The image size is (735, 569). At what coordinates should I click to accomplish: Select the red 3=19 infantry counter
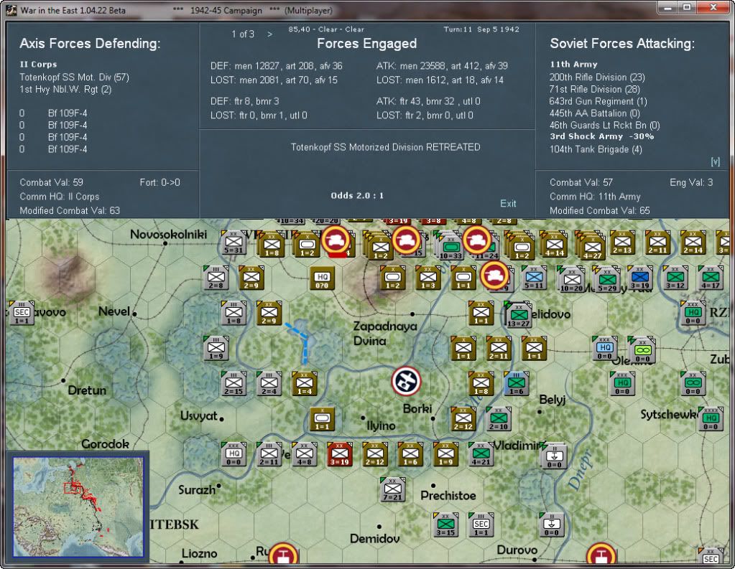click(339, 454)
